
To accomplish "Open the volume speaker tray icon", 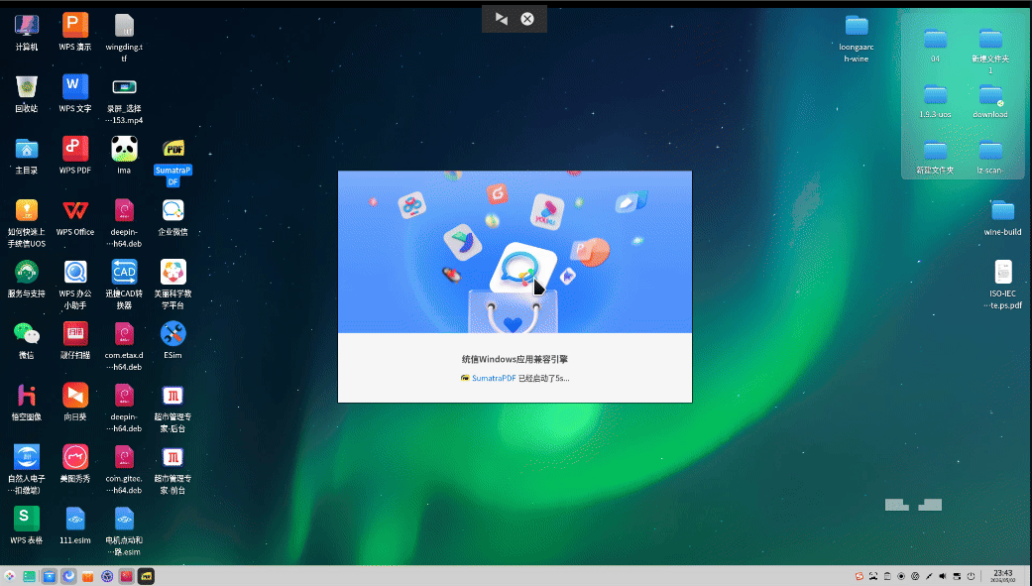I will click(x=943, y=576).
